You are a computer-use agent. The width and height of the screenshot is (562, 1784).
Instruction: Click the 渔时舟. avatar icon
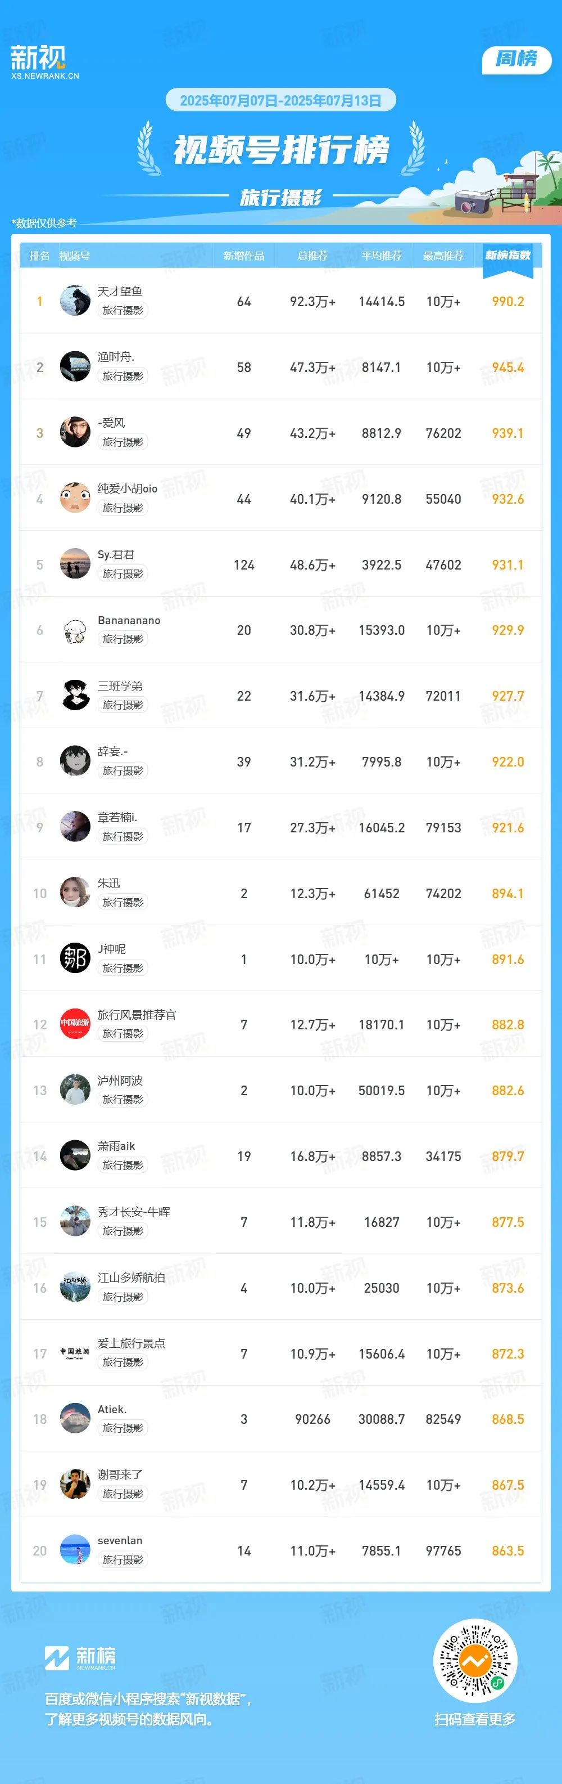click(x=75, y=366)
